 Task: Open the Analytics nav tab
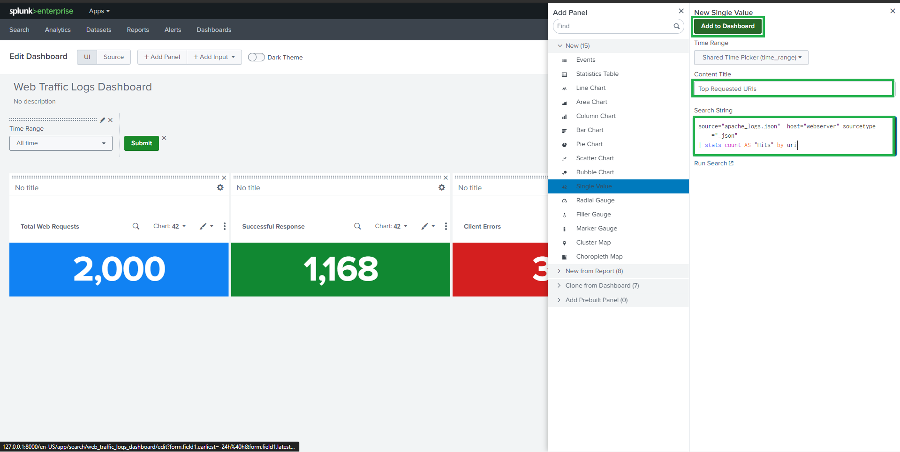(58, 30)
